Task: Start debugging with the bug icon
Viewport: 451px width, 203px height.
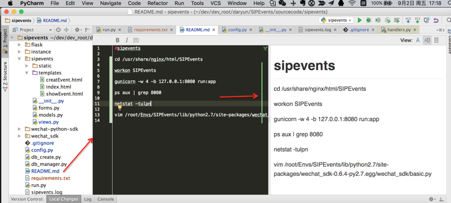Action: point(369,20)
